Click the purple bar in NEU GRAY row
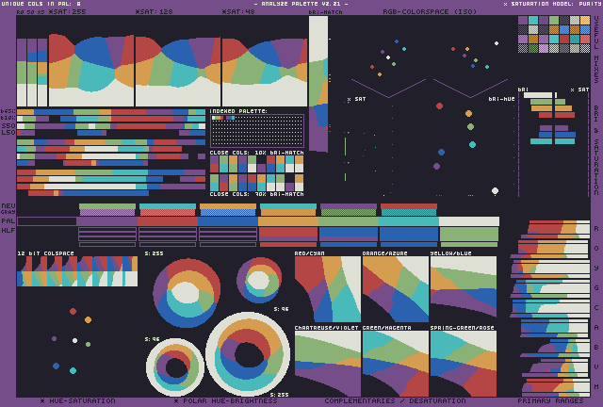This screenshot has width=603, height=407. [349, 206]
